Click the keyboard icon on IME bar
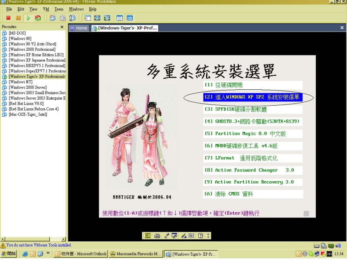 157,236
